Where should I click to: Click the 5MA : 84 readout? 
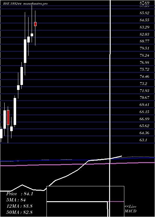click(16, 200)
